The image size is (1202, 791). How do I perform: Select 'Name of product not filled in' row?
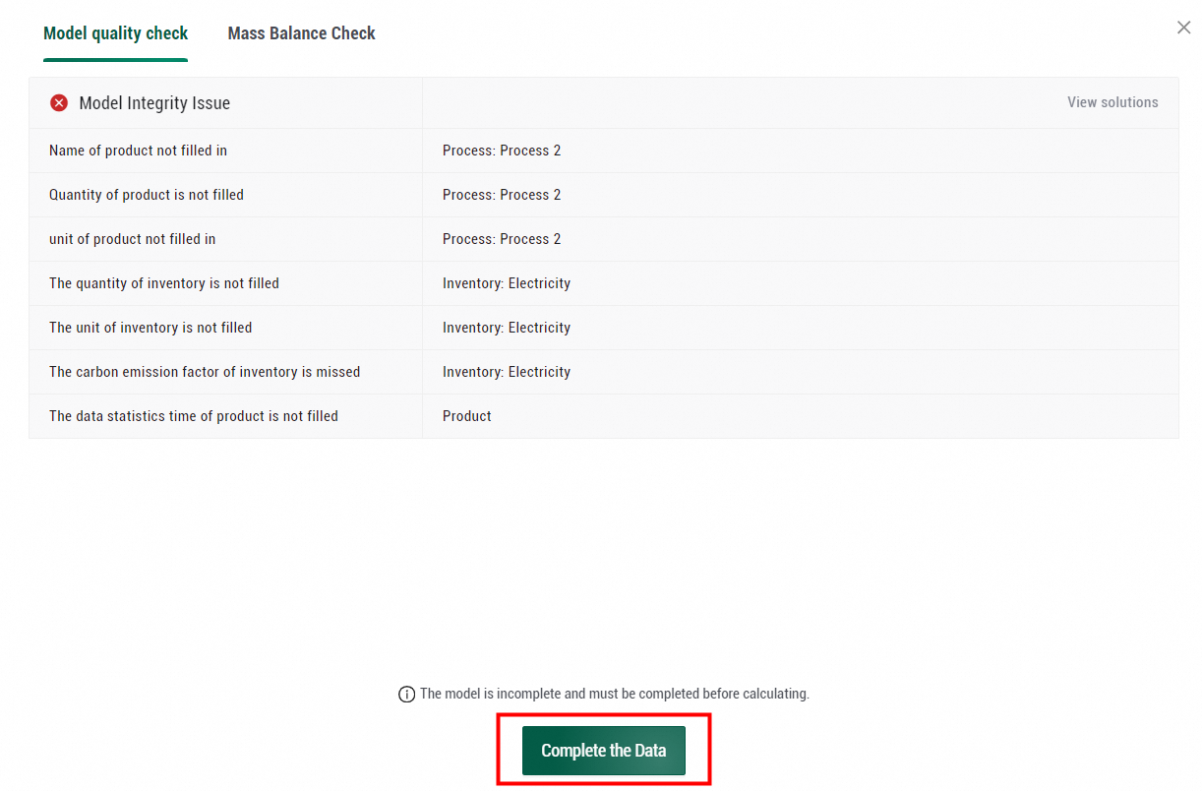click(604, 151)
